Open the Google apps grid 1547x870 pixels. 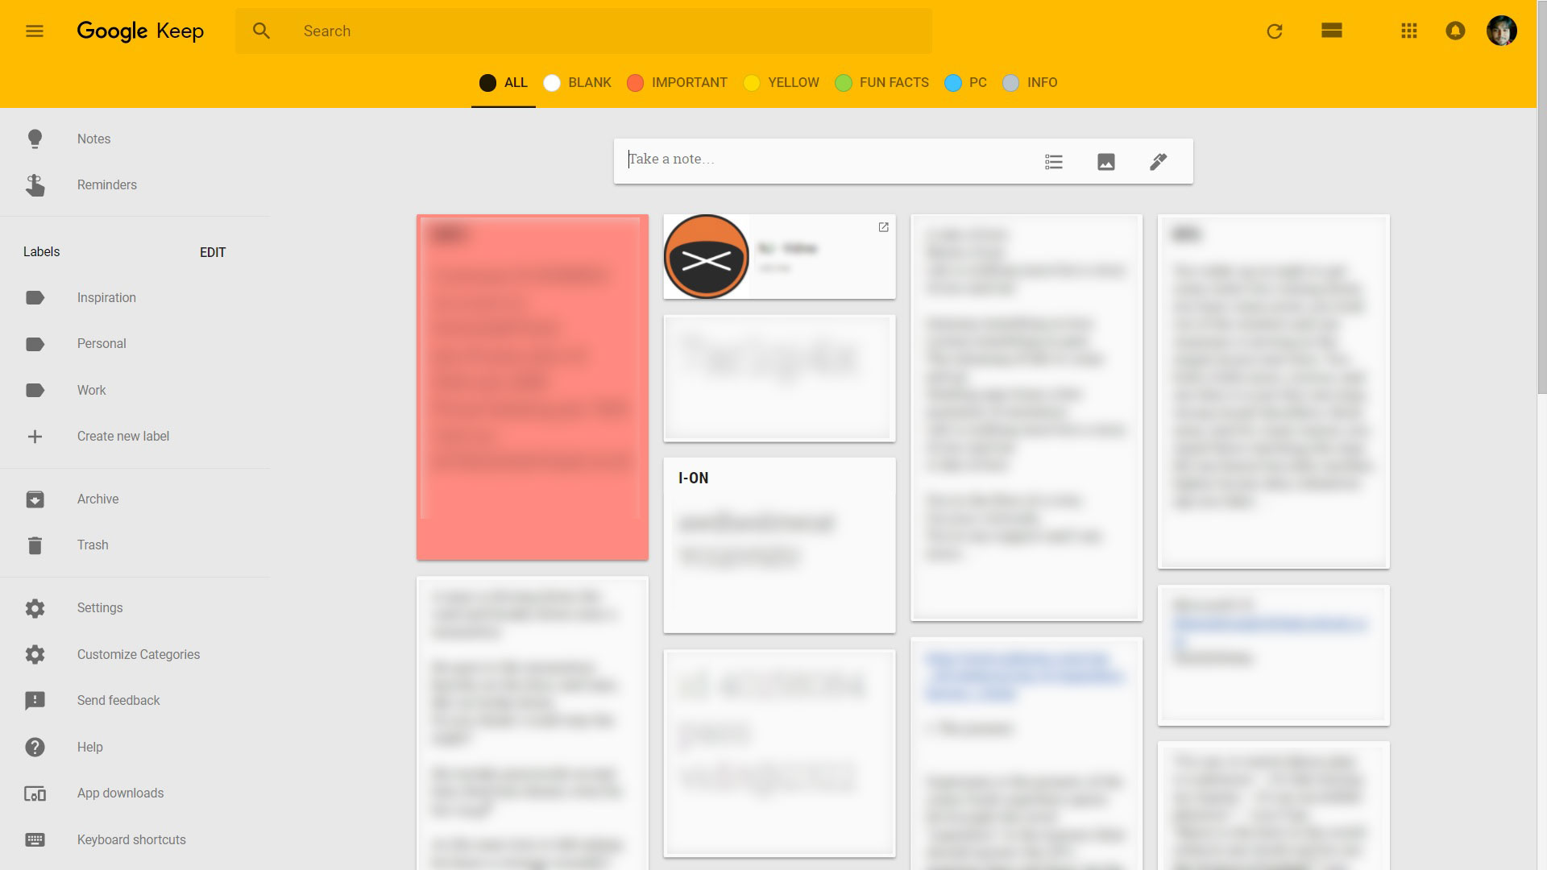(x=1409, y=31)
